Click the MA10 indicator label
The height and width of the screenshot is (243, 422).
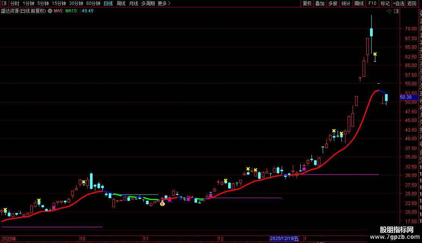click(x=71, y=11)
